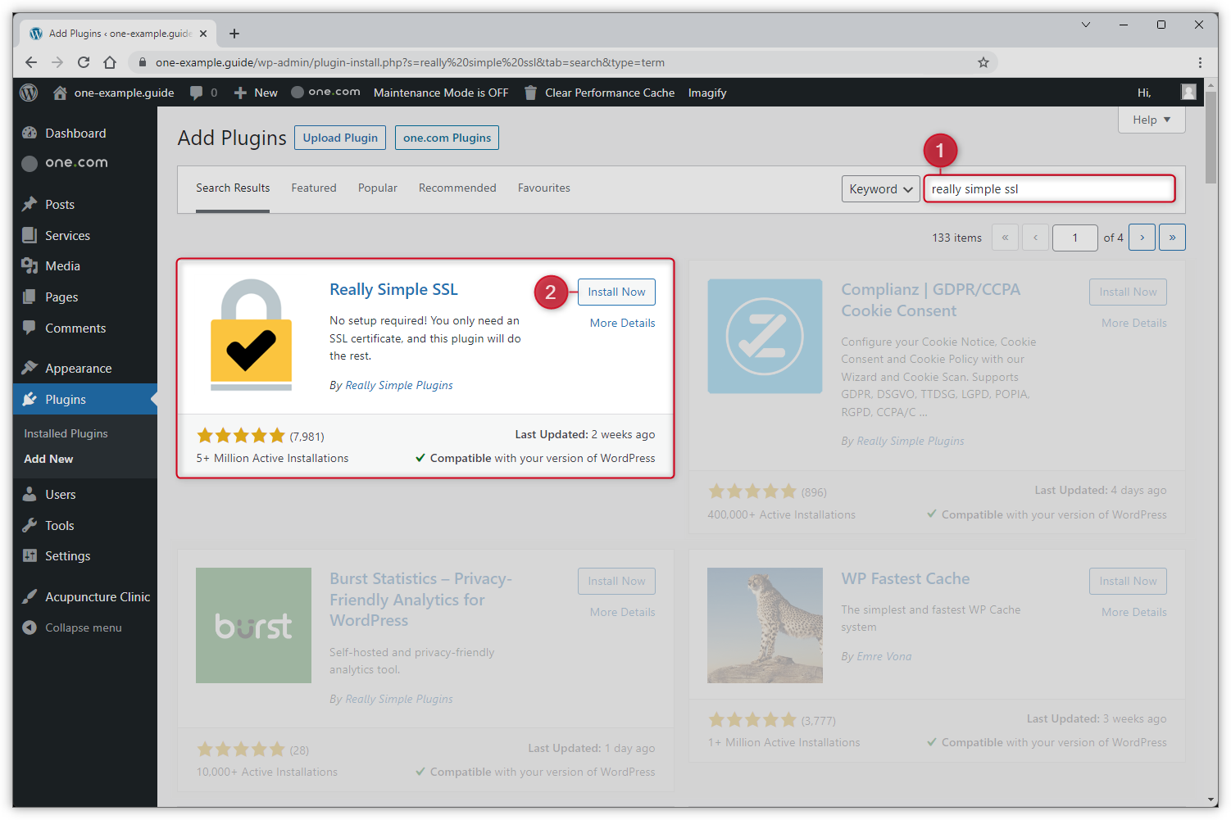Click Upload Plugin button
1231x820 pixels.
(340, 138)
